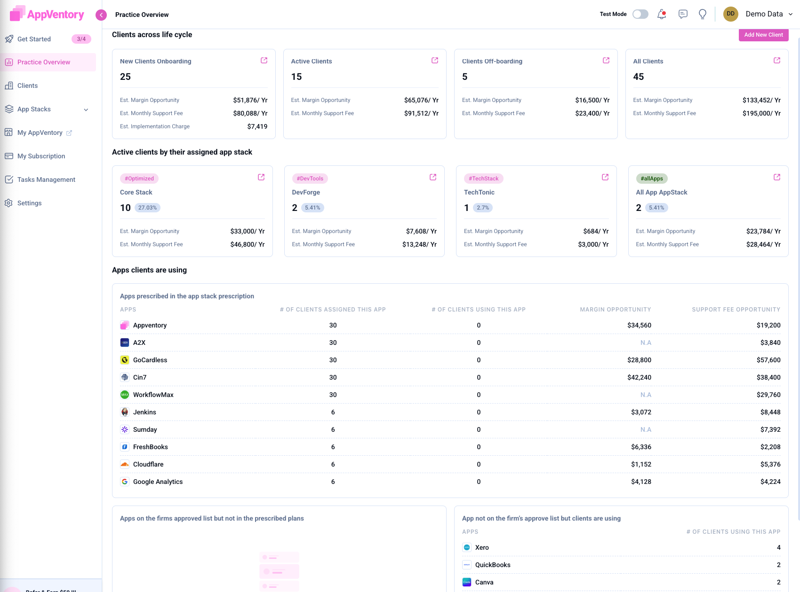Open Get Started in the sidebar
The image size is (800, 592).
tap(48, 39)
